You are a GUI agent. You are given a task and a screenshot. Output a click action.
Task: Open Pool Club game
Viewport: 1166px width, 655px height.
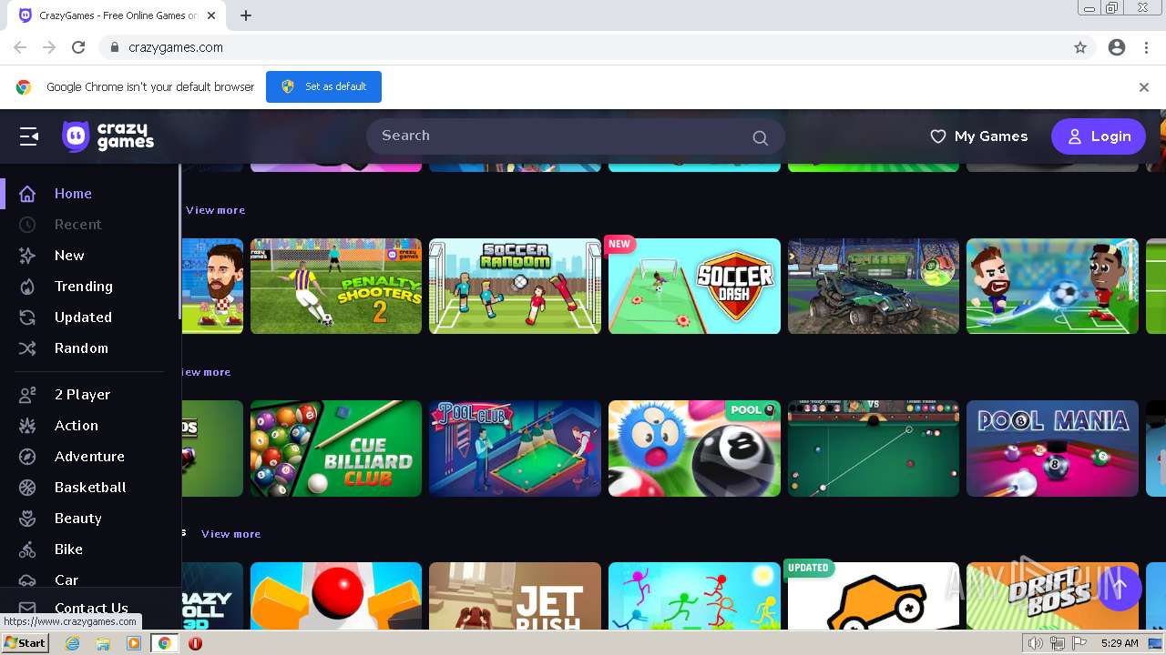[515, 448]
